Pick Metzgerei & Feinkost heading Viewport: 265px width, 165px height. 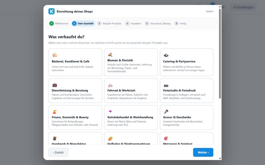point(178,144)
